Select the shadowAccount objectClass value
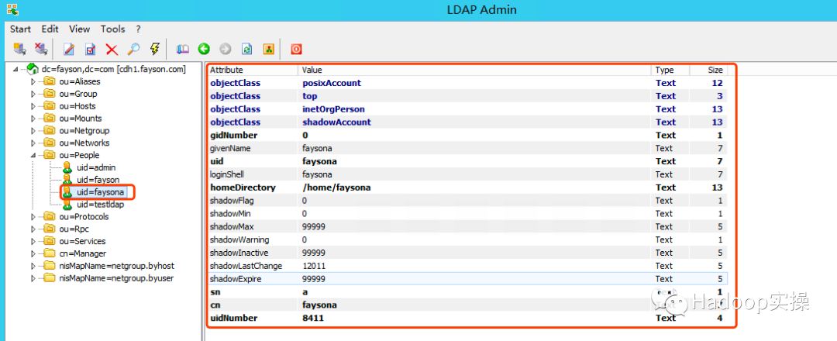Screen dimensions: 837x341 [336, 122]
